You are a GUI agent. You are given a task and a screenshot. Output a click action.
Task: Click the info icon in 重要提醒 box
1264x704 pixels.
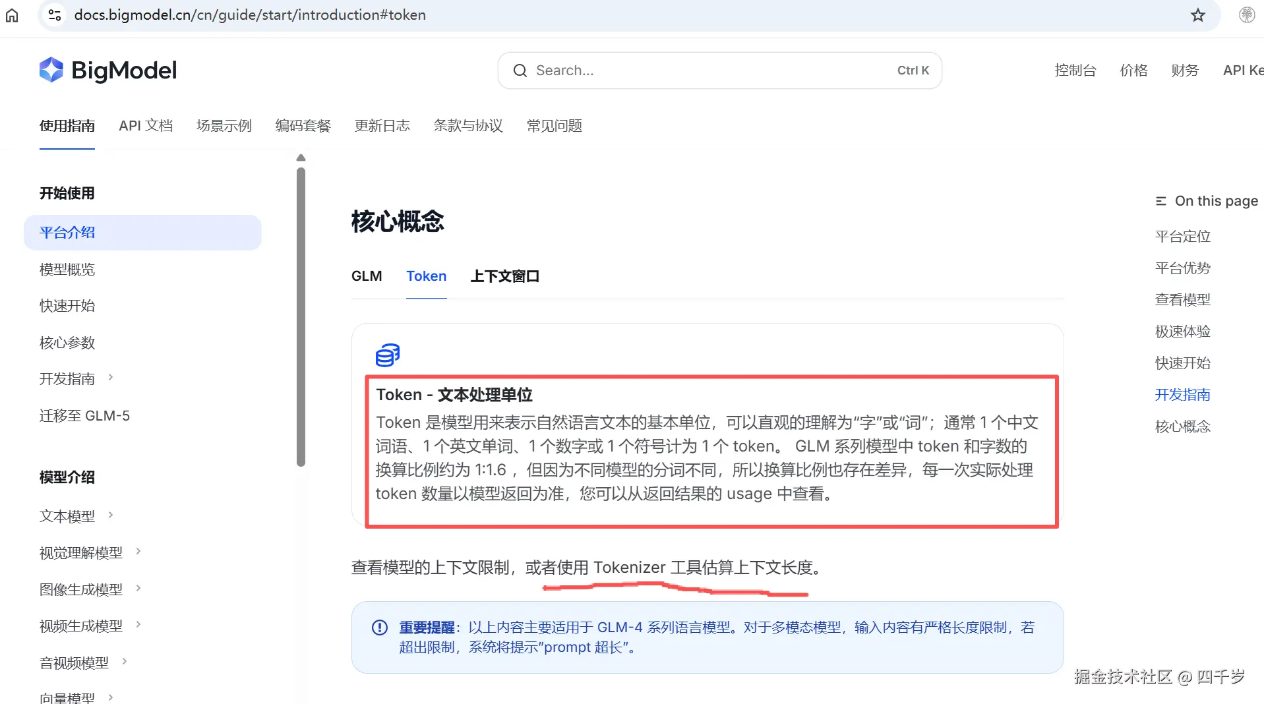point(379,628)
